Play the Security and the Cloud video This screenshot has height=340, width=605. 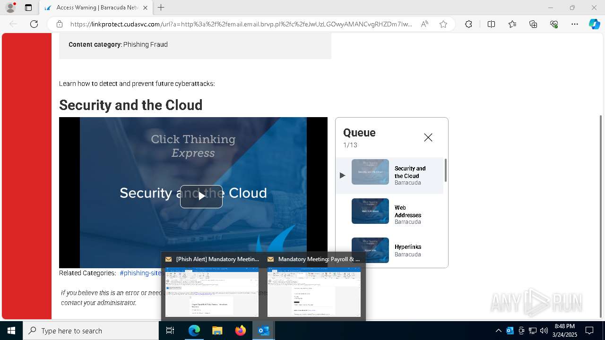[201, 196]
